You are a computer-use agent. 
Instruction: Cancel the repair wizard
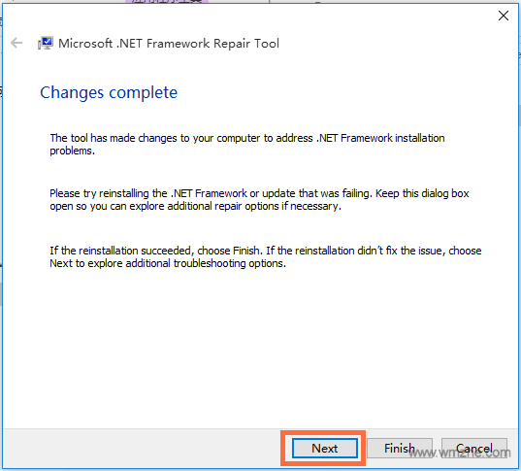click(474, 448)
